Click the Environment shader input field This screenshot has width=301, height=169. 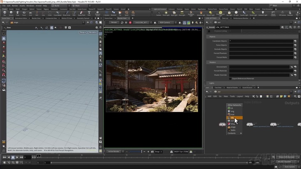259,67
